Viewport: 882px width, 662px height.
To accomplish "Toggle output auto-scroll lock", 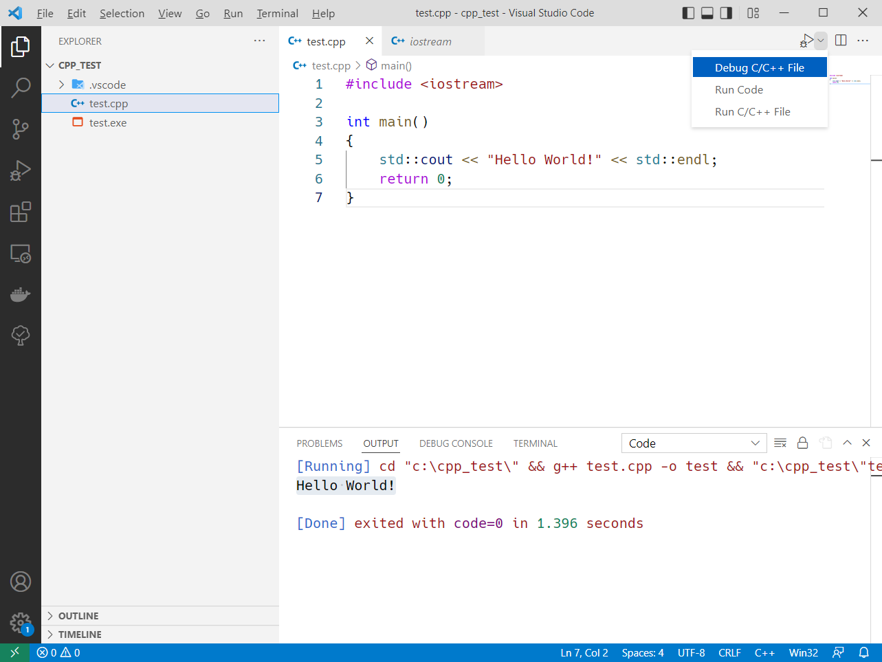I will [802, 443].
